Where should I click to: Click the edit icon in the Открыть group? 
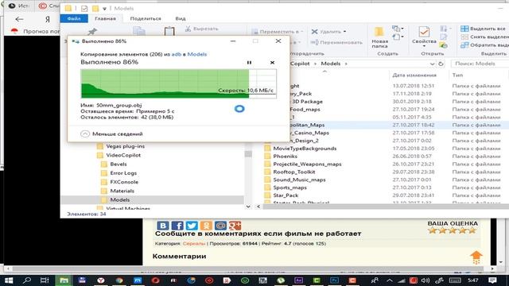444,37
